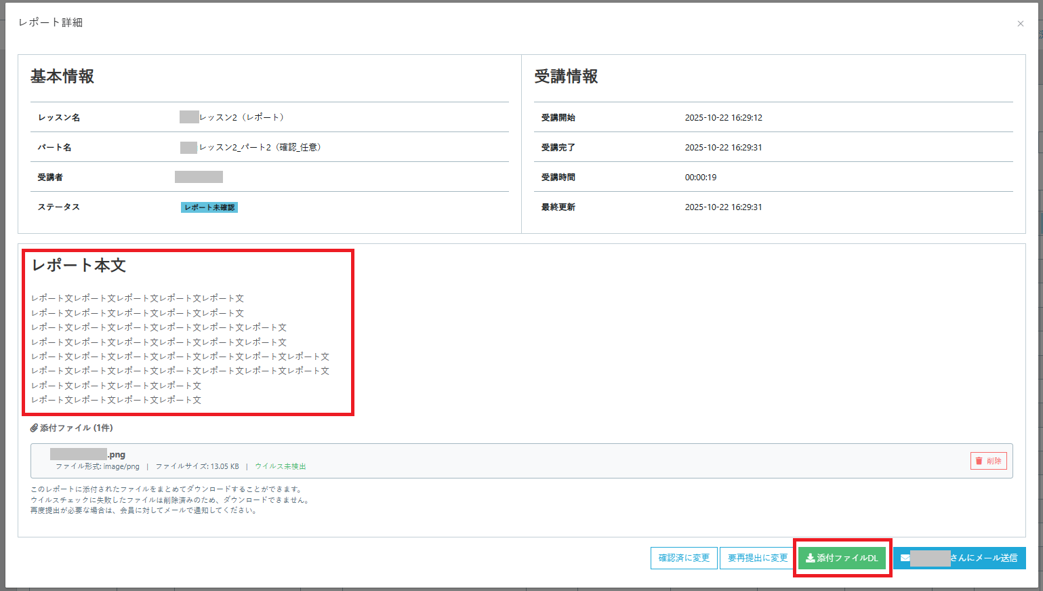Click the ファイルサイズ: 13.05 KB text
The height and width of the screenshot is (591, 1043).
click(x=197, y=466)
